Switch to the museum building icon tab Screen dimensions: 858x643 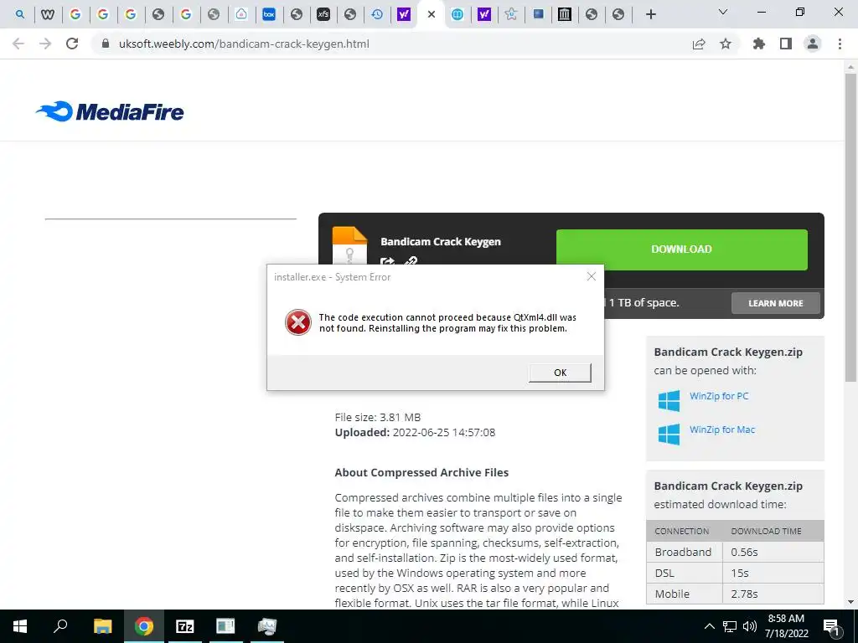[564, 14]
